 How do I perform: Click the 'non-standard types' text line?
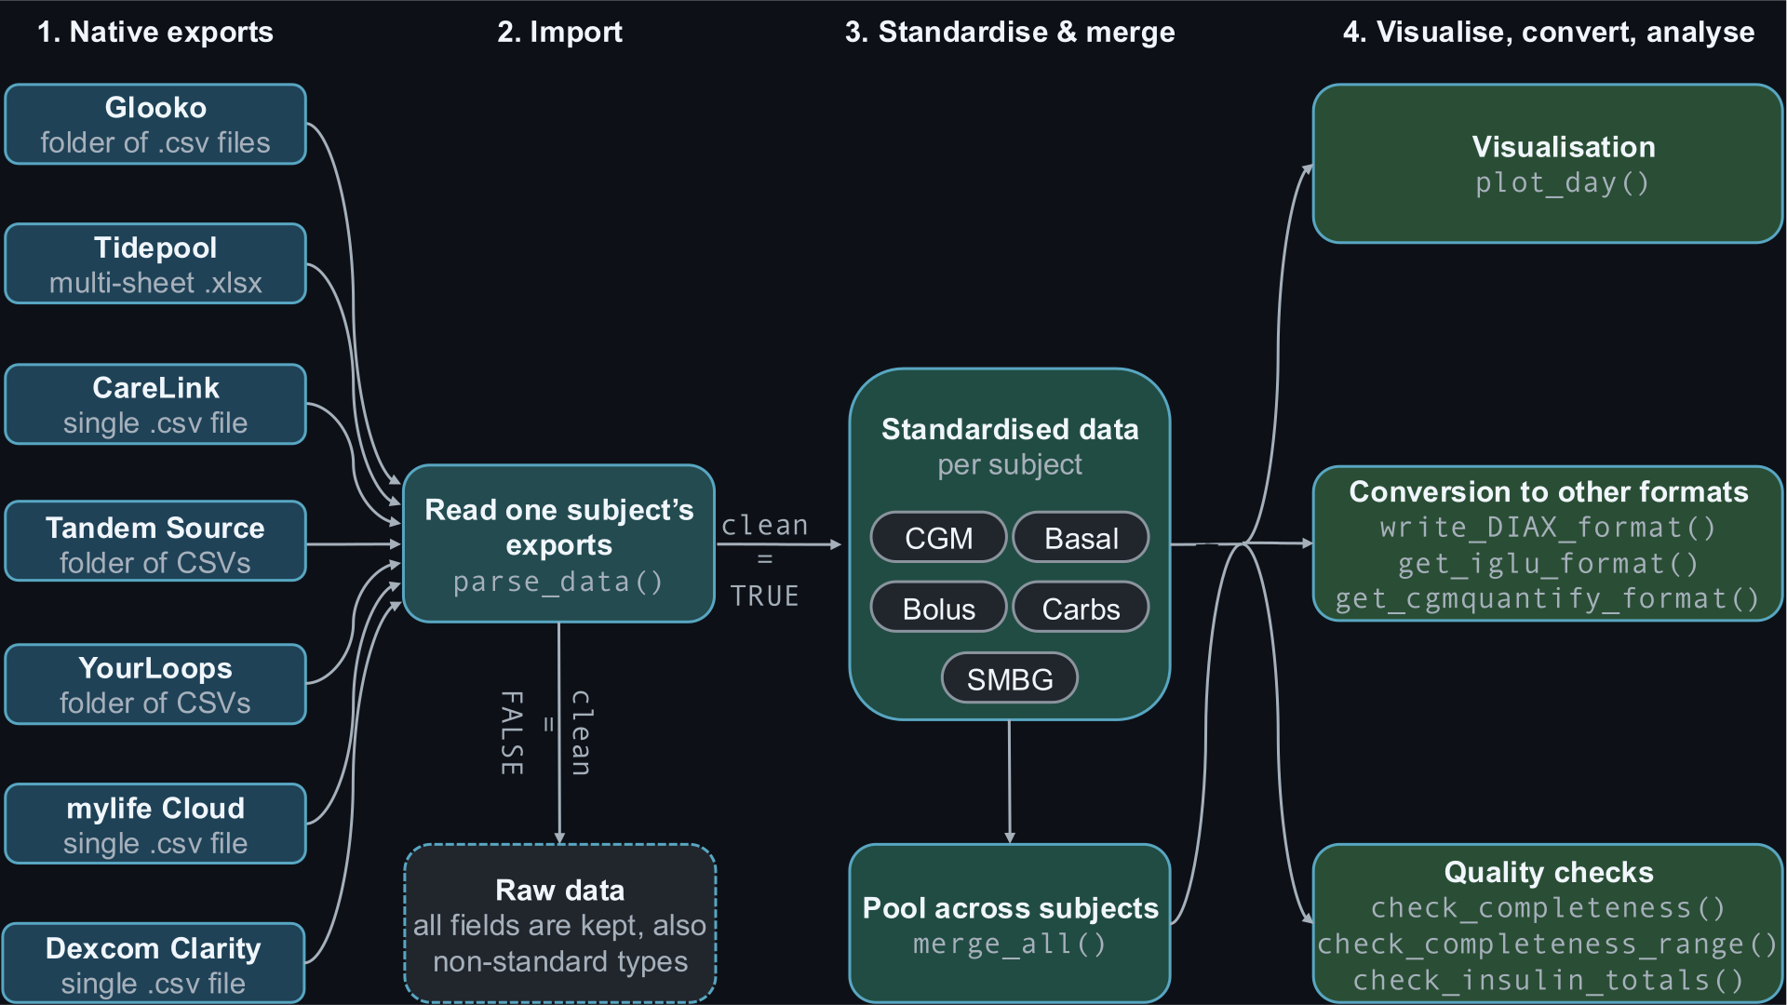tap(560, 962)
